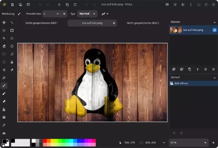
Task: Pick blue from the color palette
Action: 79,141
